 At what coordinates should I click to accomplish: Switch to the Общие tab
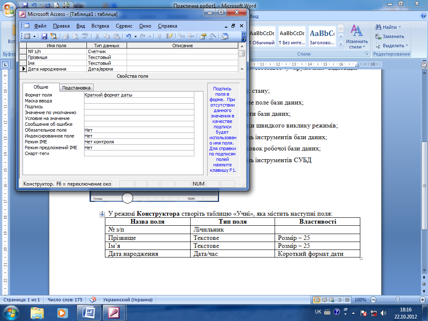[41, 87]
